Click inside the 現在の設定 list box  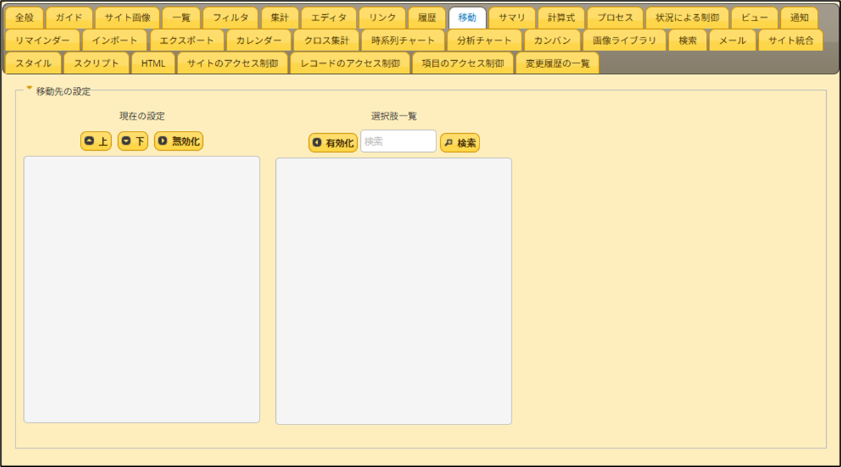[141, 289]
